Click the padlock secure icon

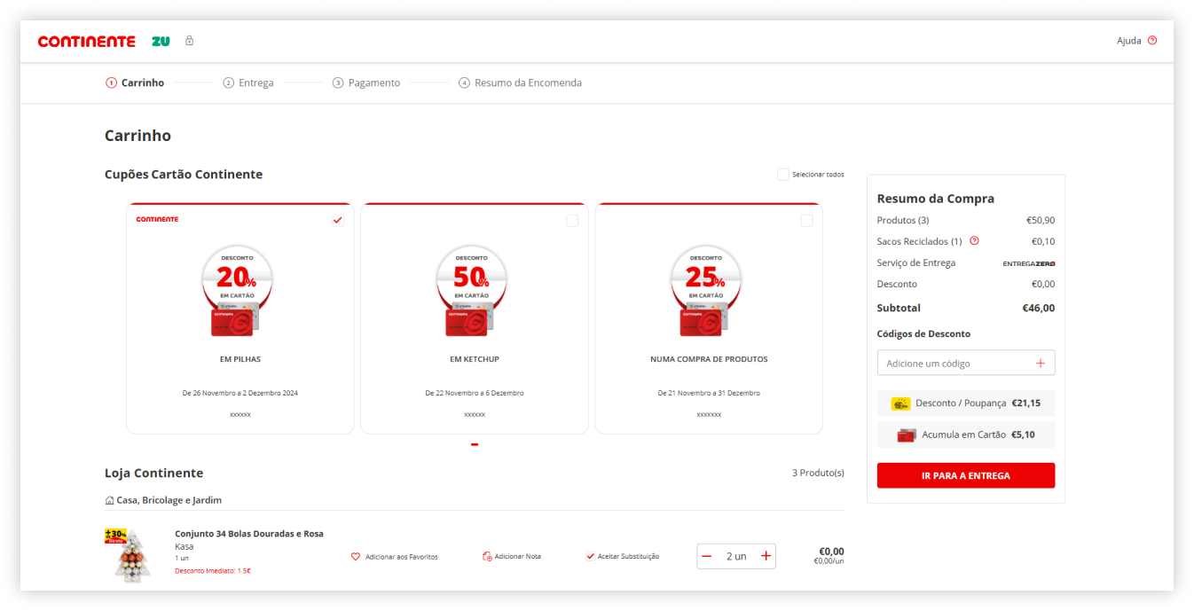coord(189,41)
